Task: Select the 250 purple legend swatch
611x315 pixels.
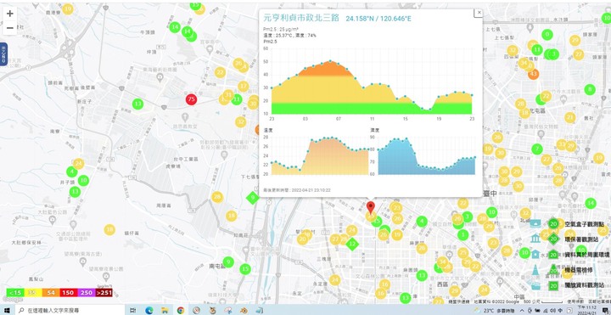Action: tap(86, 292)
